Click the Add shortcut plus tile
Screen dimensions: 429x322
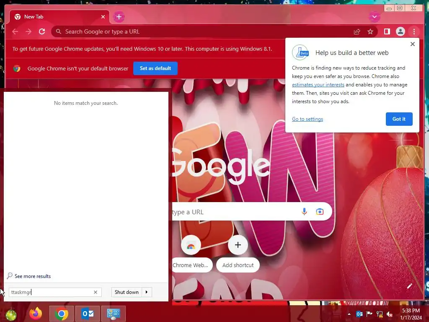point(238,245)
